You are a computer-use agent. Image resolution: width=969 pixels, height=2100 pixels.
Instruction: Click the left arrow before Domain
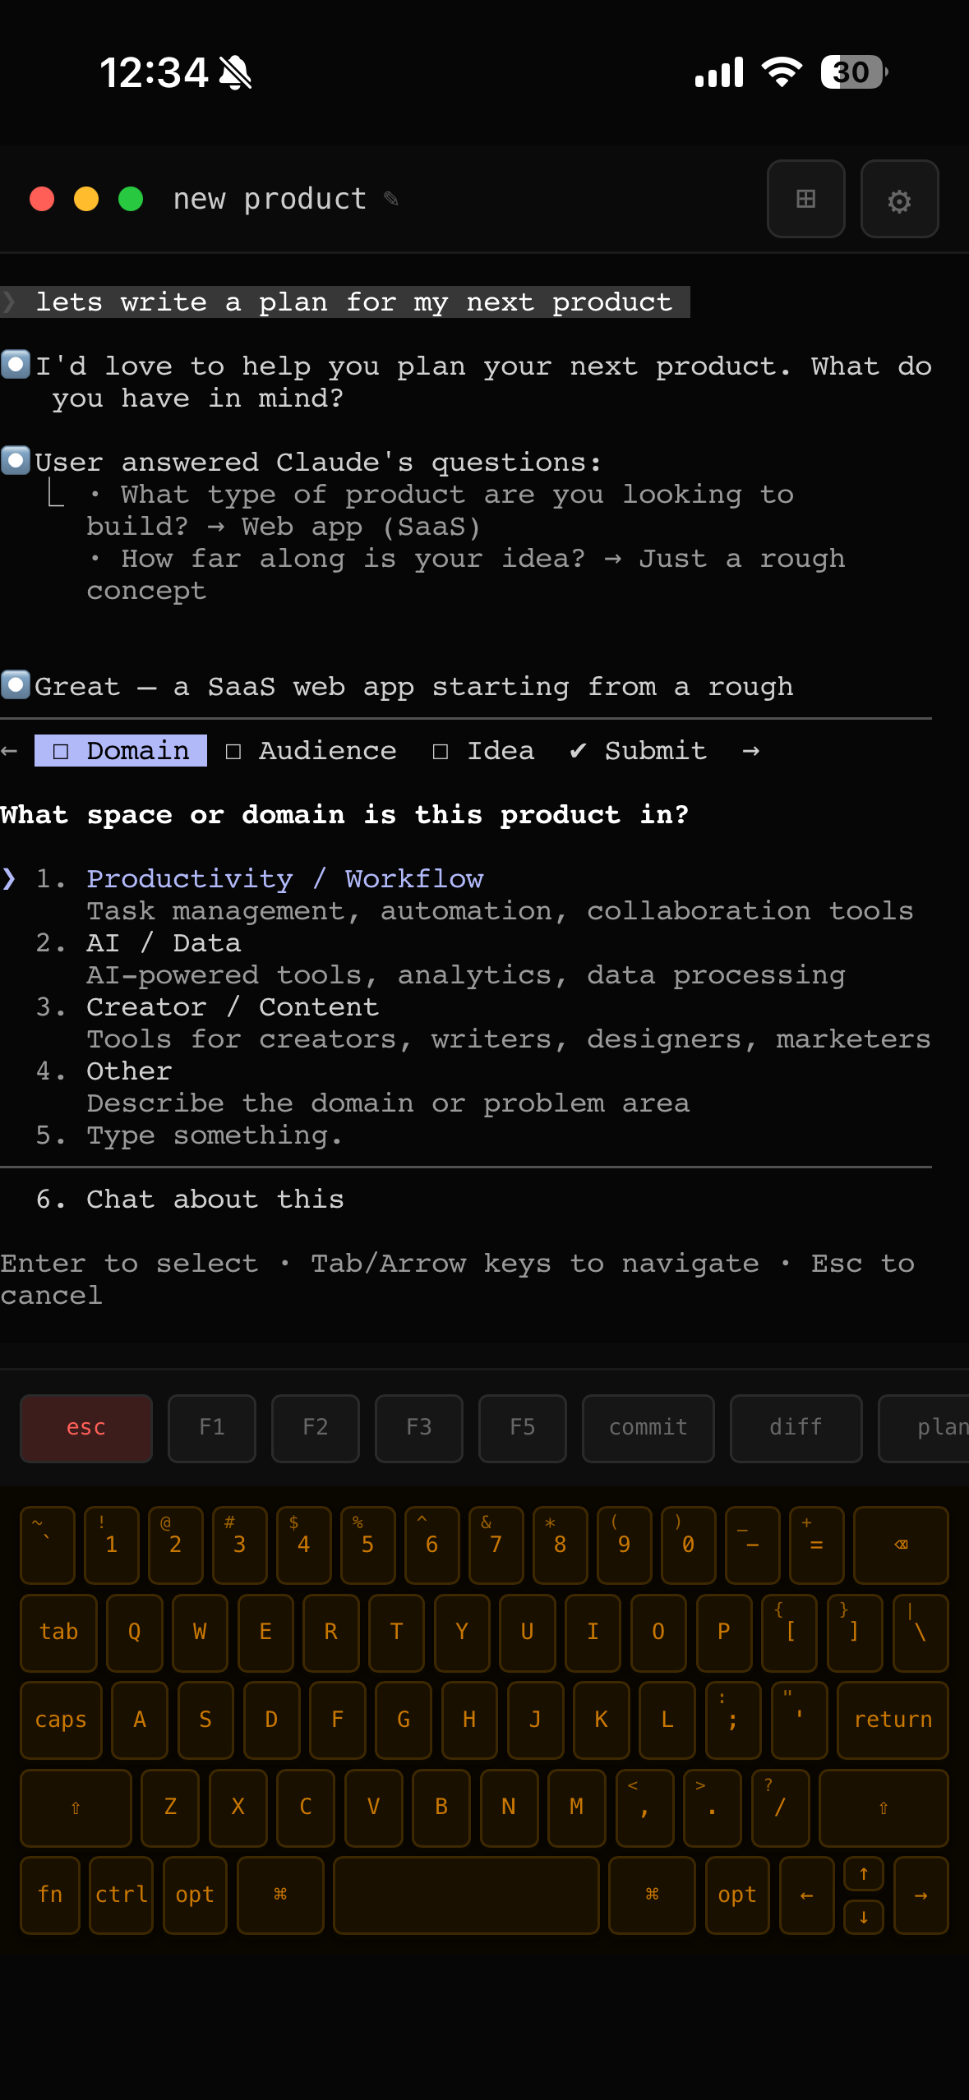[x=10, y=750]
